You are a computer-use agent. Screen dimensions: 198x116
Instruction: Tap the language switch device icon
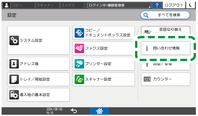(x=147, y=32)
